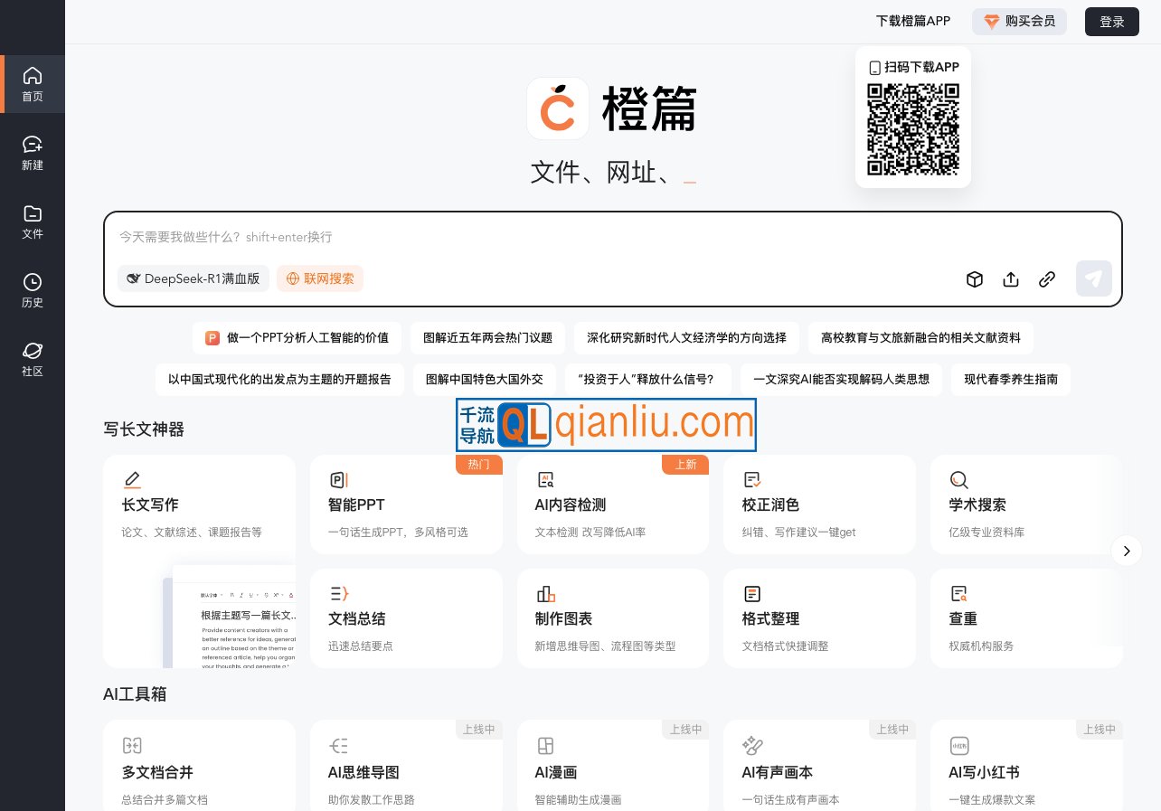Upload a file using the upload icon
Viewport: 1161px width, 811px height.
click(x=1011, y=279)
